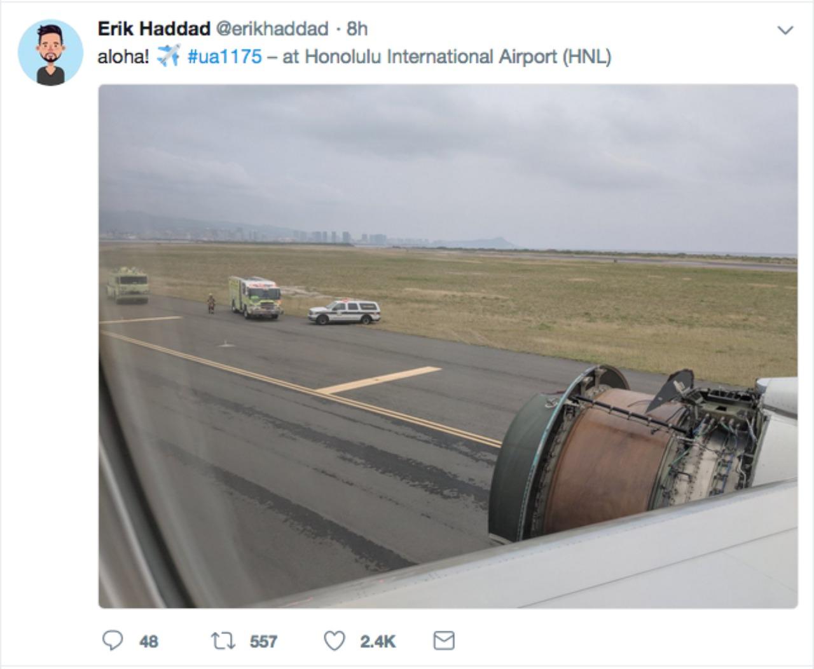View the 48 replies count
Image resolution: width=814 pixels, height=669 pixels.
[149, 642]
